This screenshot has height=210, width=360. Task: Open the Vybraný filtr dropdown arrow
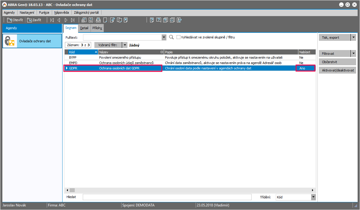pyautogui.click(x=125, y=45)
